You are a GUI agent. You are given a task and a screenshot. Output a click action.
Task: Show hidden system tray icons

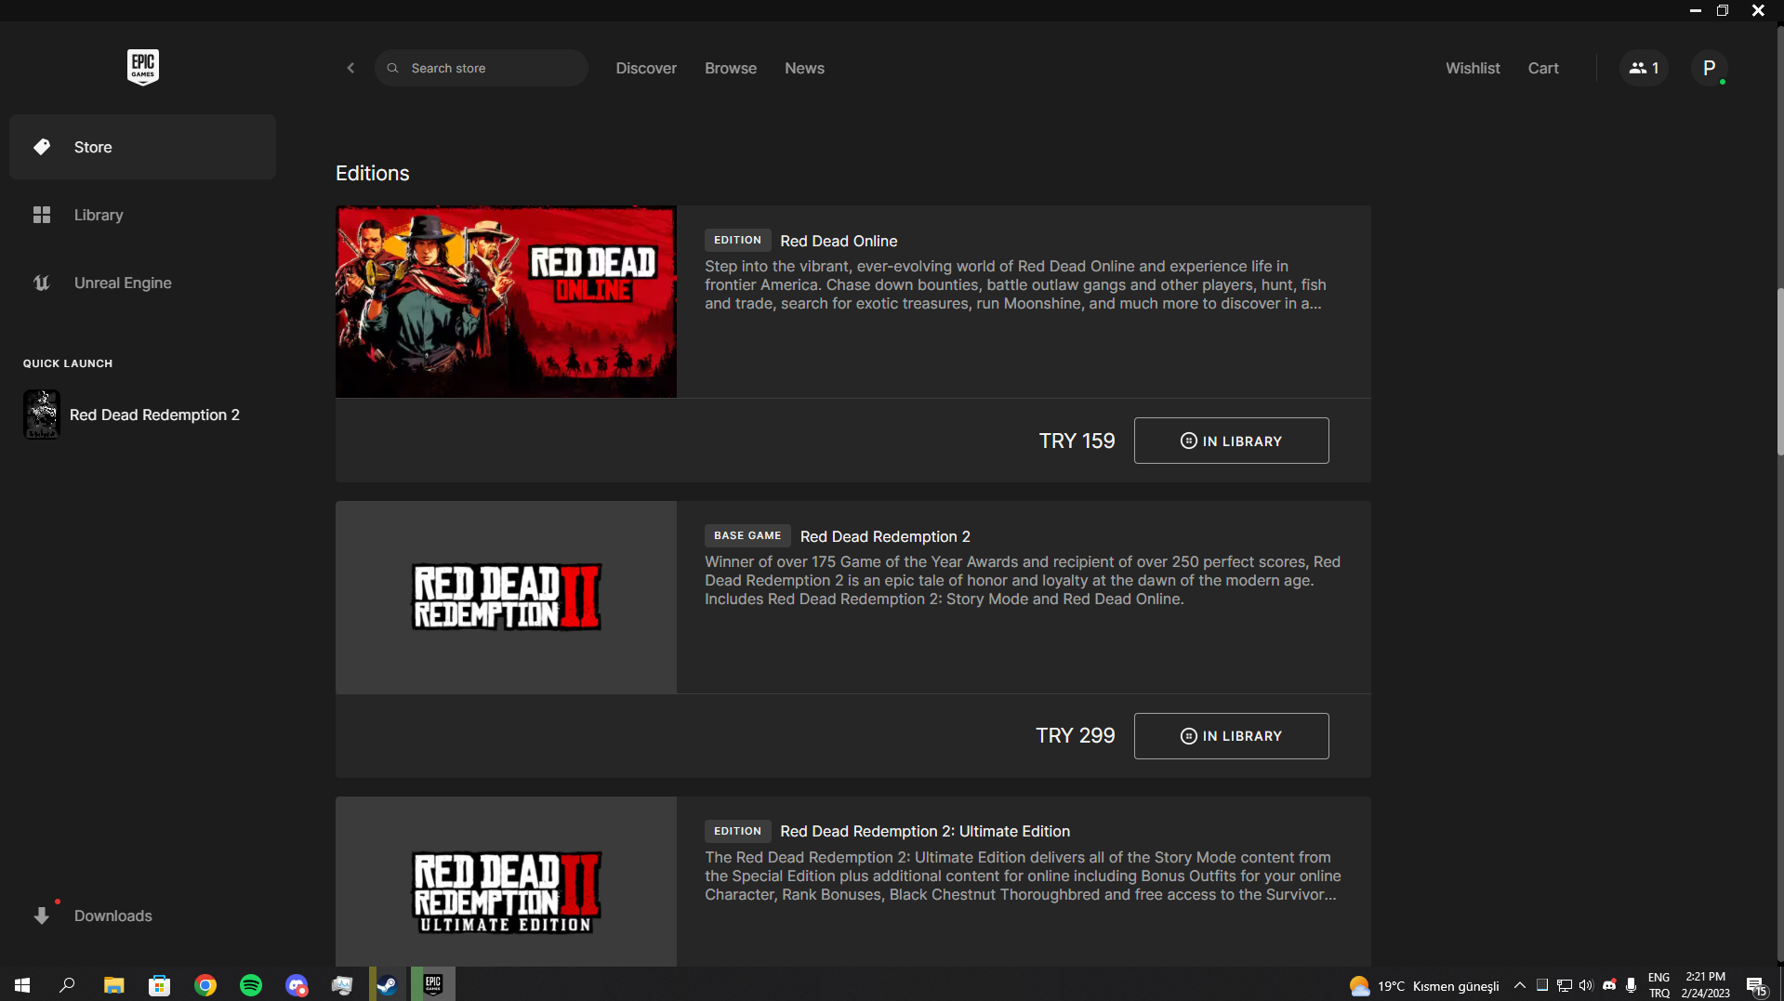tap(1520, 985)
